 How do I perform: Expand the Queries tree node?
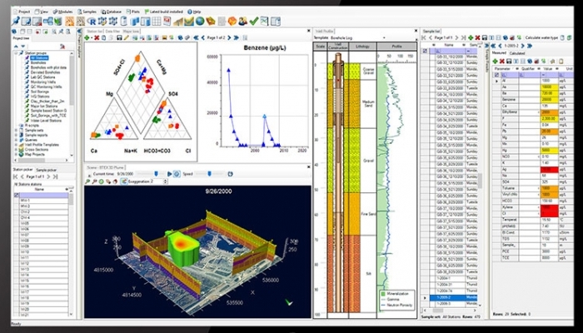16,140
